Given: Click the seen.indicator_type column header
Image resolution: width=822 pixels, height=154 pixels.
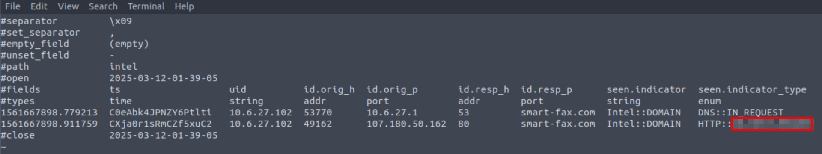Looking at the screenshot, I should point(752,90).
